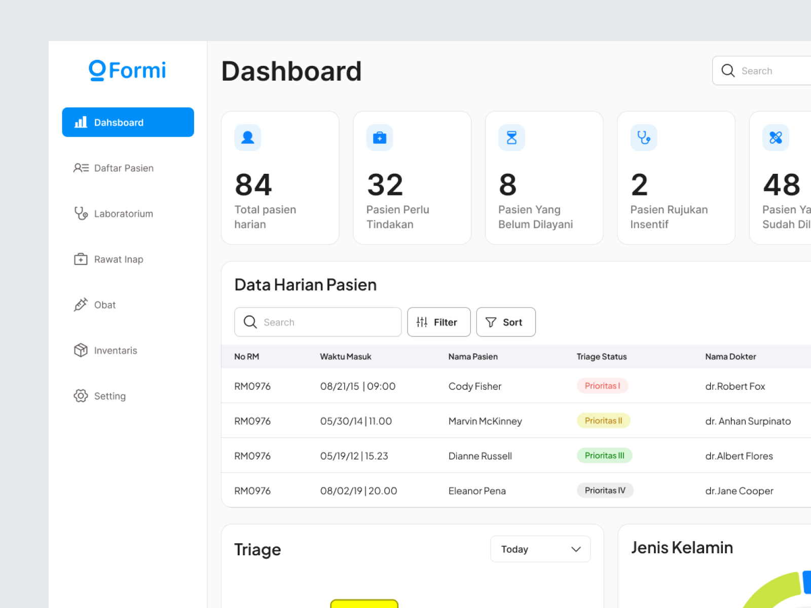This screenshot has width=811, height=608.
Task: Click bandage icon on the rightmost stat card
Action: (776, 137)
